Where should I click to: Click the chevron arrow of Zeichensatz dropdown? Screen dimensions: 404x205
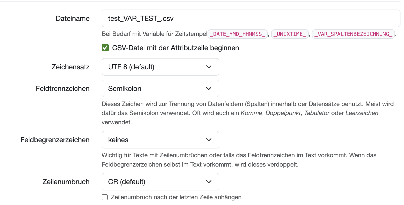click(x=209, y=67)
